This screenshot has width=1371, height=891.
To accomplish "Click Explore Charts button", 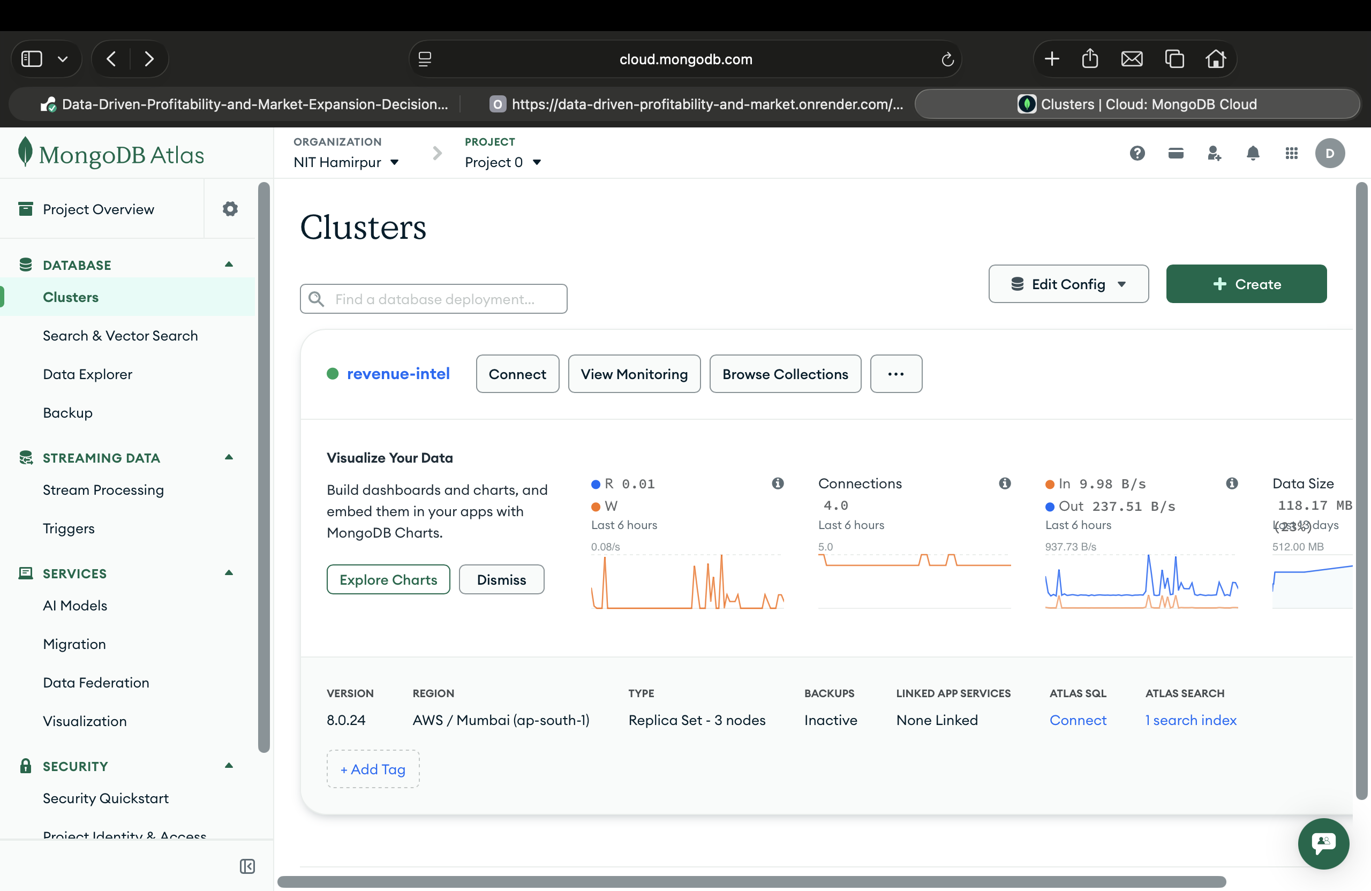I will [388, 579].
